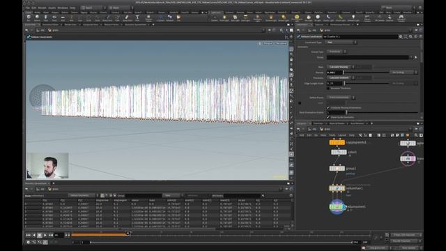Open the Windows menu
The image size is (446, 251).
(x=63, y=8)
